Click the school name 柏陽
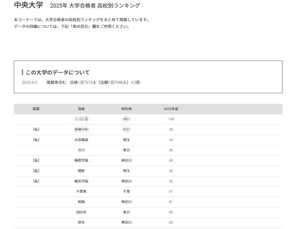290x229 pixels. [81, 201]
